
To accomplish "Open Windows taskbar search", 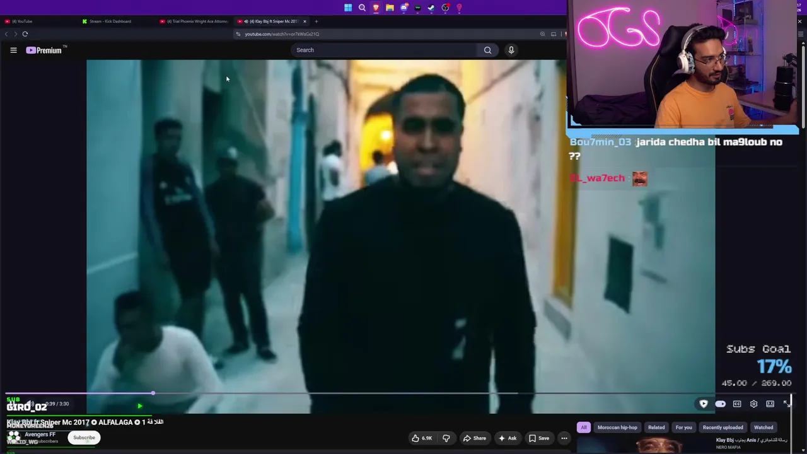I will [x=362, y=8].
